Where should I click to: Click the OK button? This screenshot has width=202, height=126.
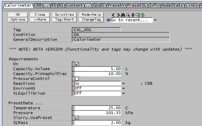point(18,15)
